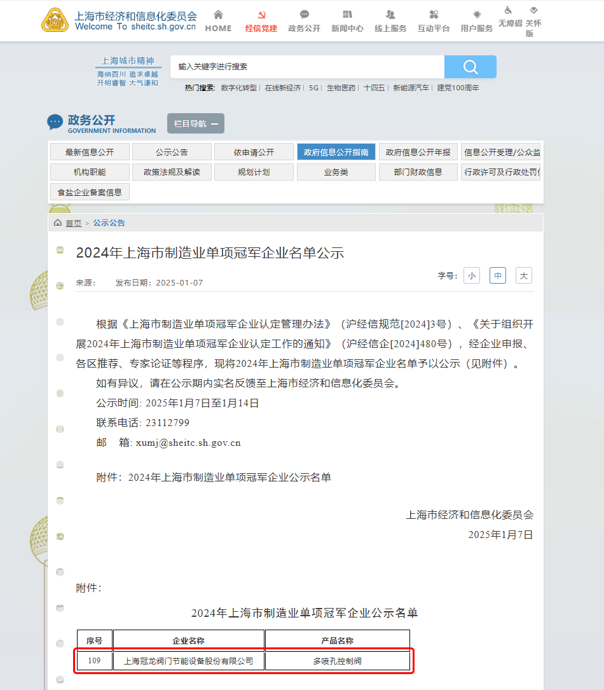The width and height of the screenshot is (604, 690).
Task: Click breadcrumb link 首页
Action: (x=74, y=223)
